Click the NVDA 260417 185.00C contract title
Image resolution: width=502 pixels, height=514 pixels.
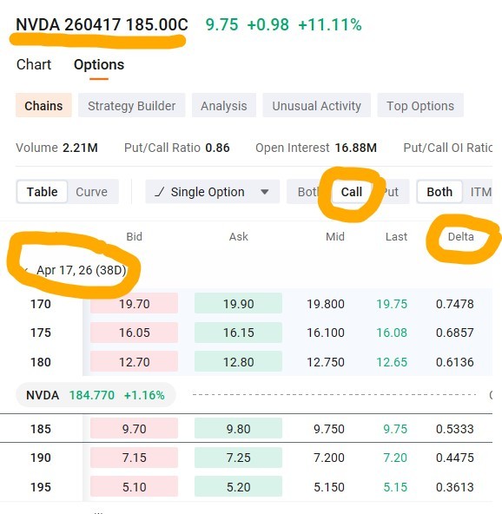tap(102, 25)
